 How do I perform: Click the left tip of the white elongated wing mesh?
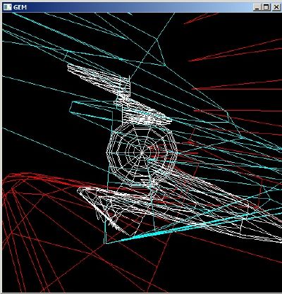click(78, 189)
